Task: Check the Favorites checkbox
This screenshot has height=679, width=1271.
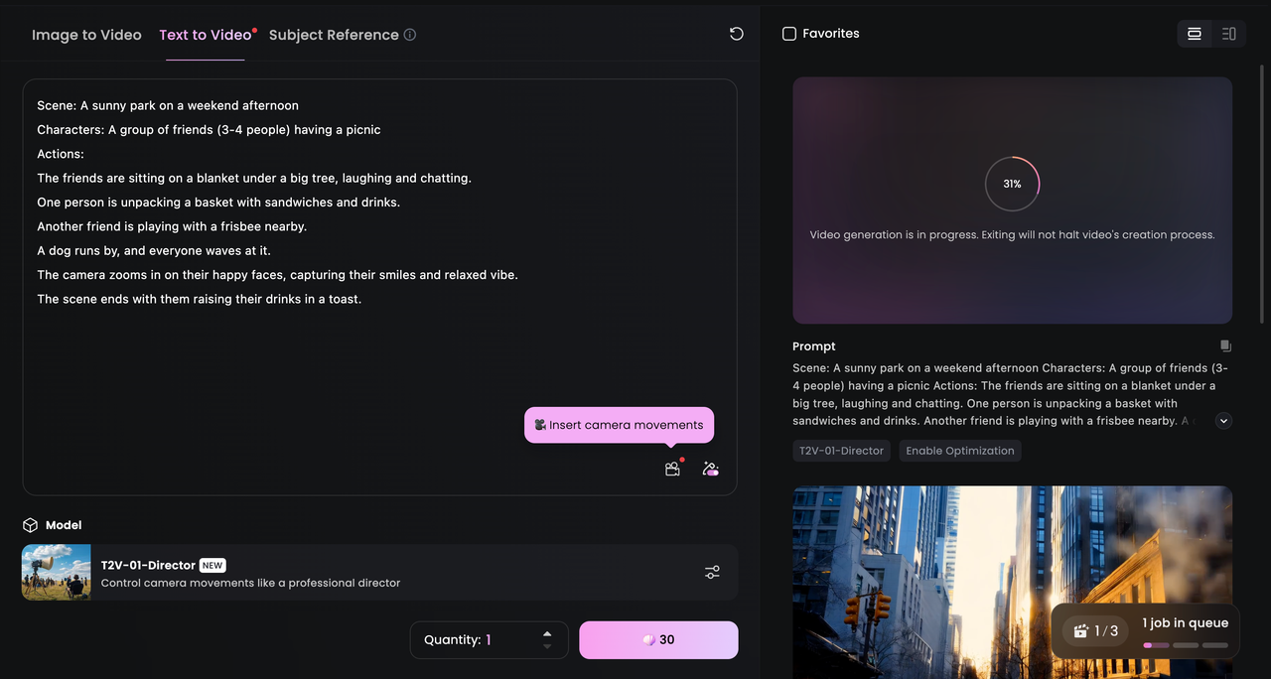Action: pyautogui.click(x=787, y=32)
